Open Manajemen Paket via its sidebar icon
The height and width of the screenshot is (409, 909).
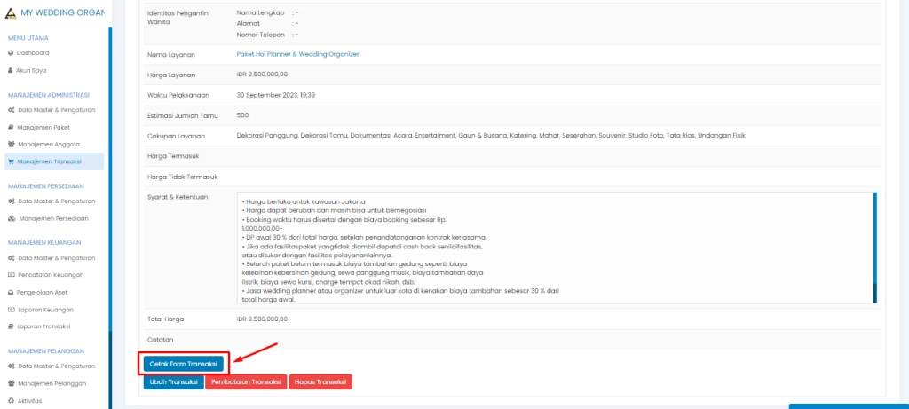tap(11, 127)
